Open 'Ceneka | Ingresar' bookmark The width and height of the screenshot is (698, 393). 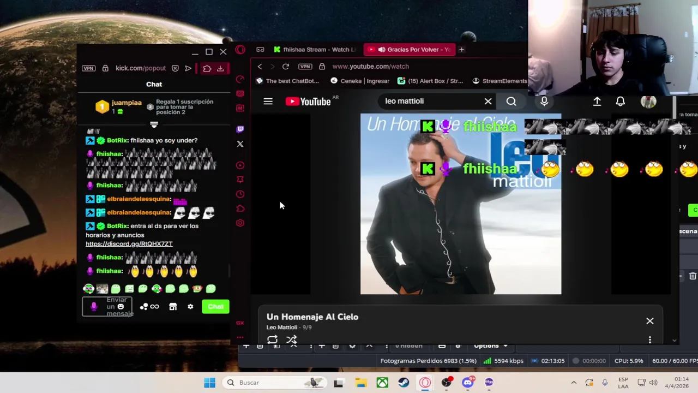[x=360, y=81]
